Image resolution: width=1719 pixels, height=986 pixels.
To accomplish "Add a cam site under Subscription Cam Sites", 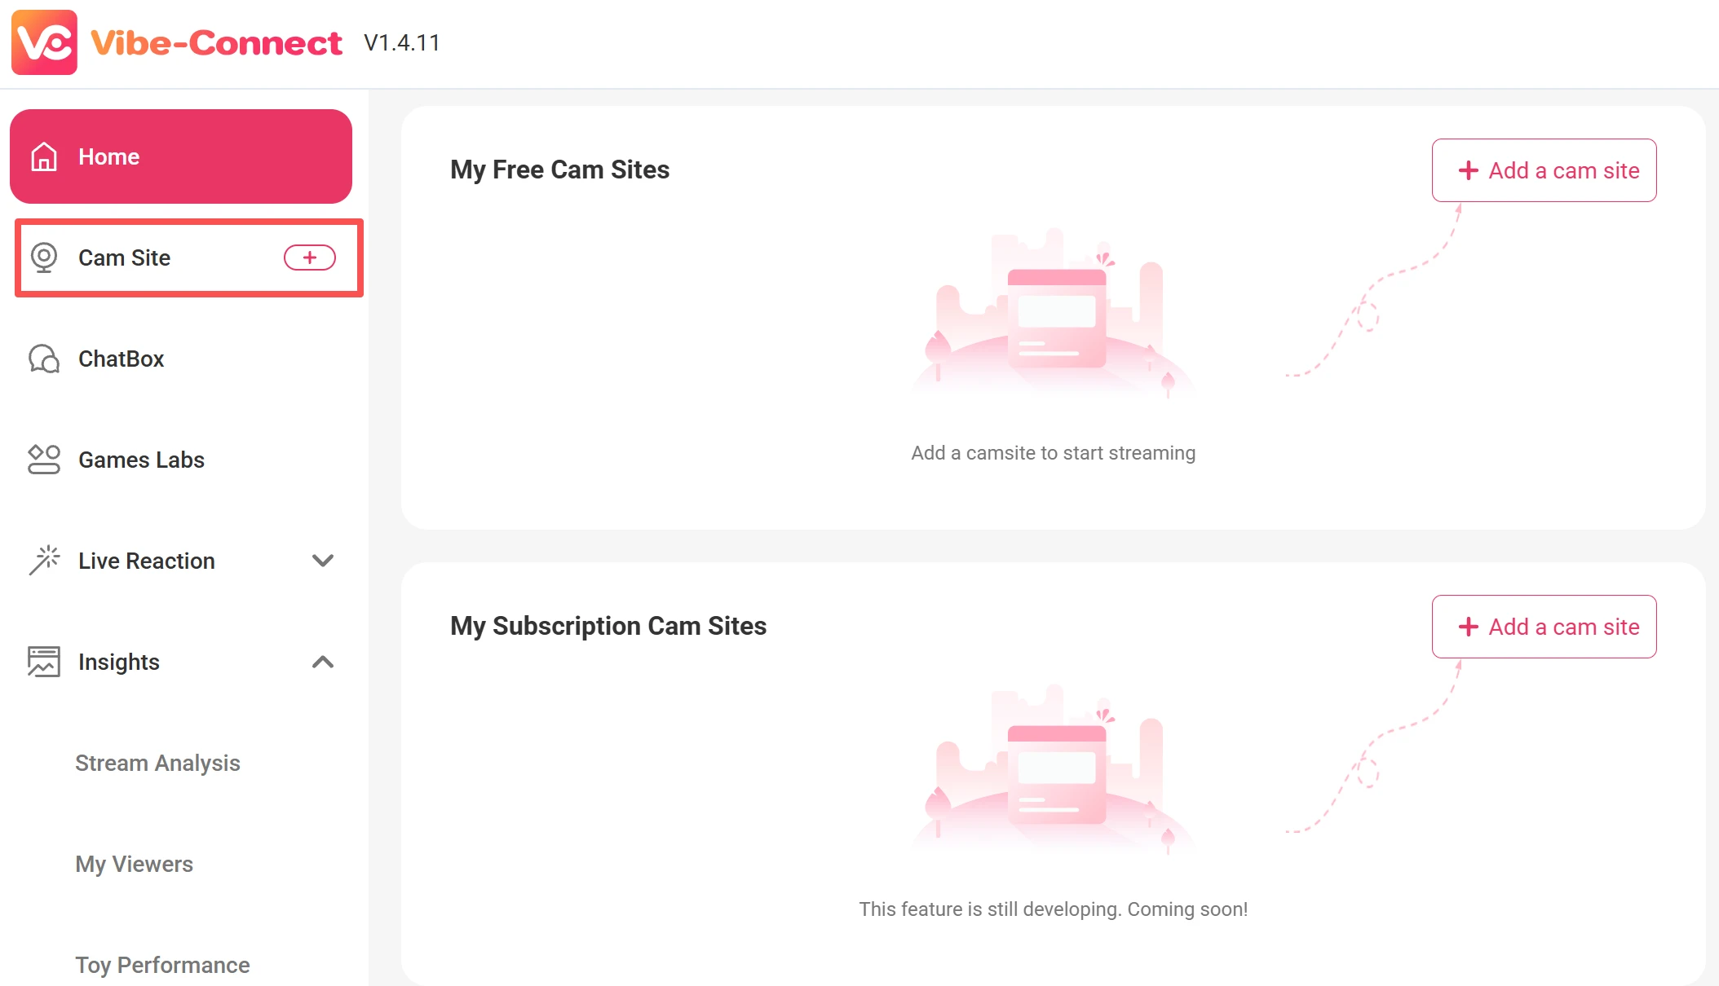I will tap(1544, 627).
